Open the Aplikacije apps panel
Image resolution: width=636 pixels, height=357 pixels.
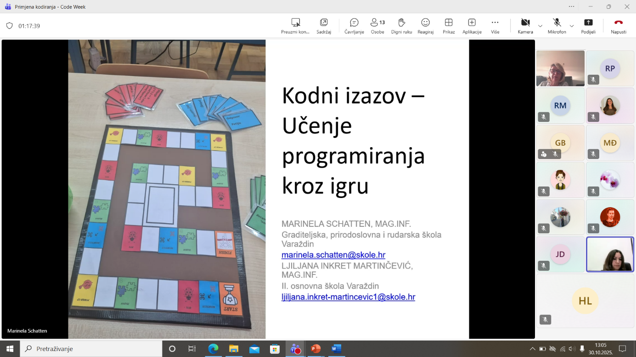(472, 26)
